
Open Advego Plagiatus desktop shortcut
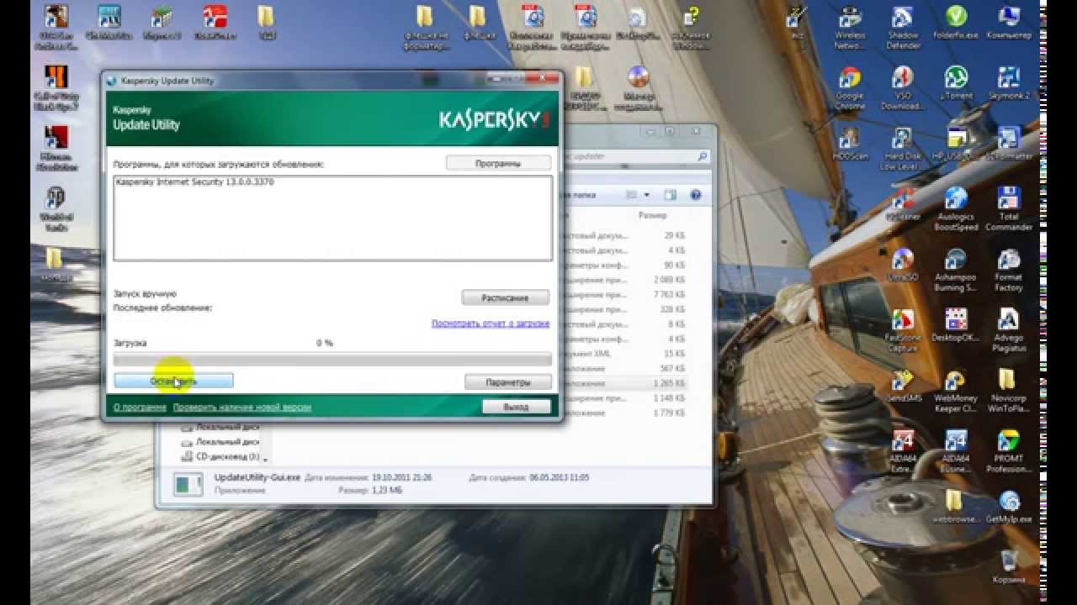click(x=1008, y=329)
